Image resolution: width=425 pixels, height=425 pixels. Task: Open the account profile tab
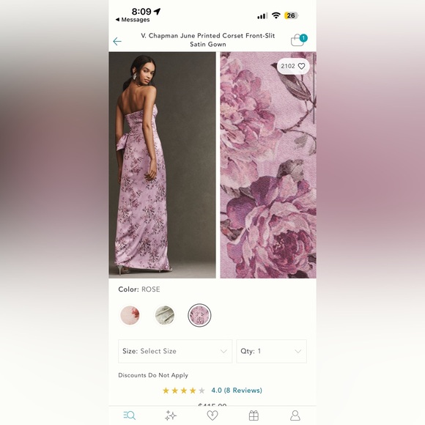[x=295, y=415]
